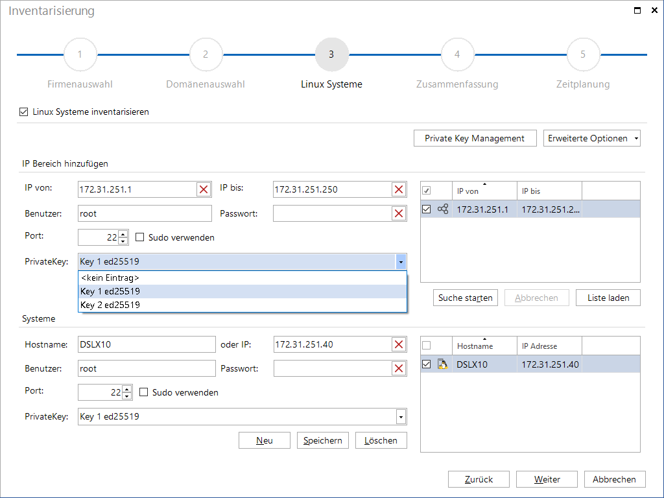This screenshot has height=498, width=664.
Task: Close the Inventarisierung window
Action: coord(654,10)
